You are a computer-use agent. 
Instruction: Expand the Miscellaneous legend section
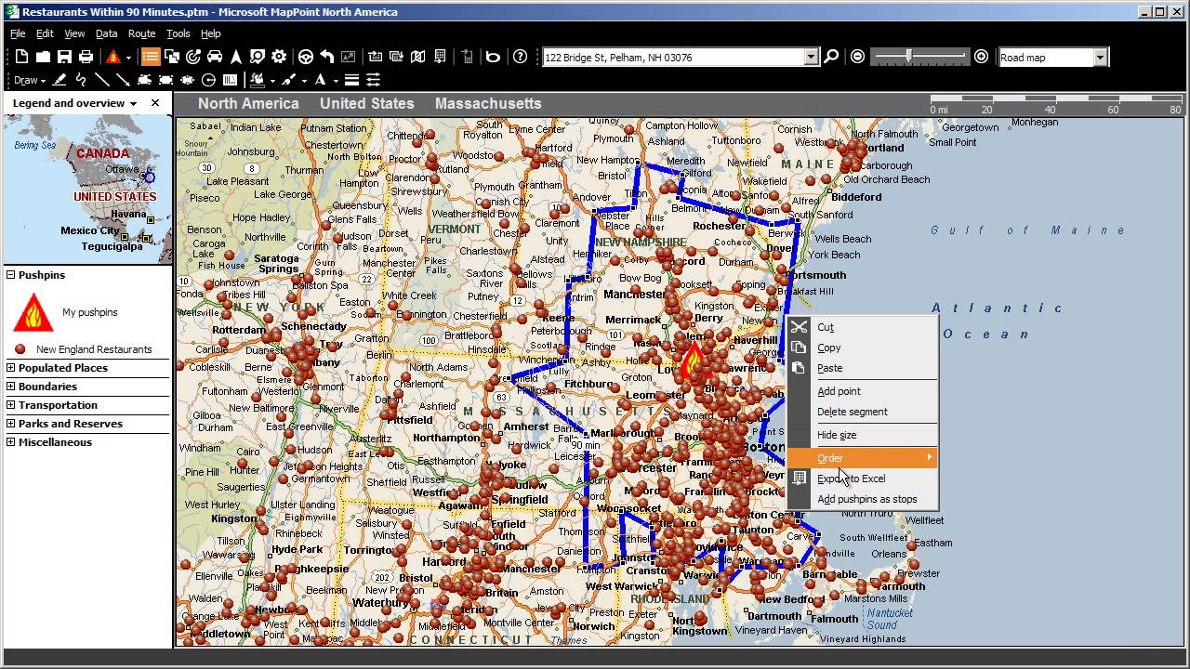tap(11, 442)
